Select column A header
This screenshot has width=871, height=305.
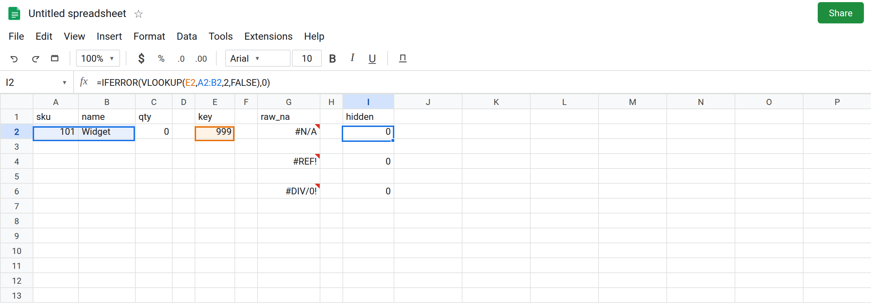(x=56, y=102)
